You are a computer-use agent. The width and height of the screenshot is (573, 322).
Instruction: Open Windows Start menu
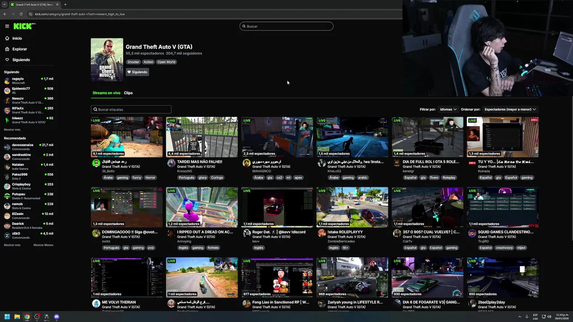[x=7, y=317]
